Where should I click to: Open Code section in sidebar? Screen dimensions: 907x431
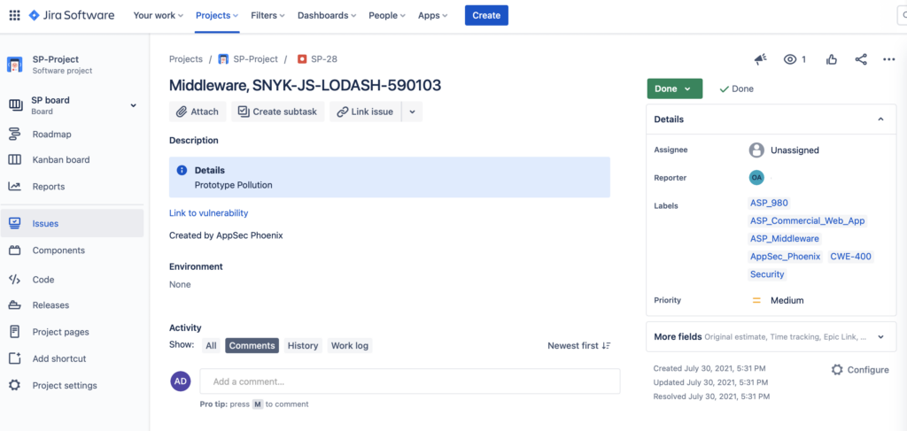tap(43, 280)
